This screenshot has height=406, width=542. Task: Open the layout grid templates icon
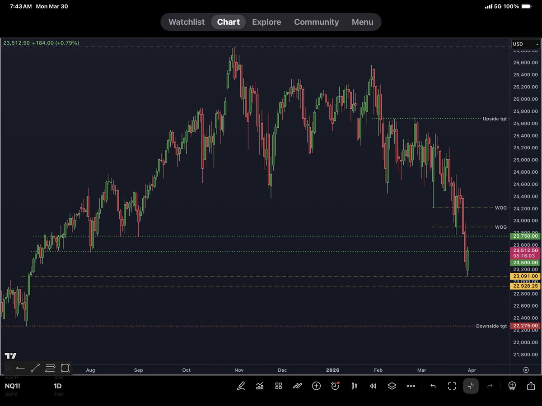pyautogui.click(x=278, y=386)
